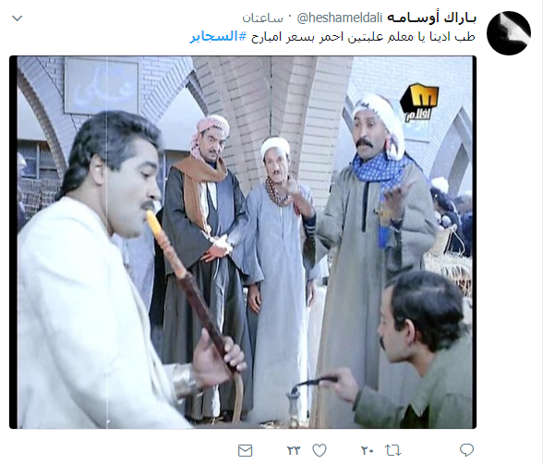Click the retweet arrows icon
This screenshot has height=464, width=543.
pos(393,450)
